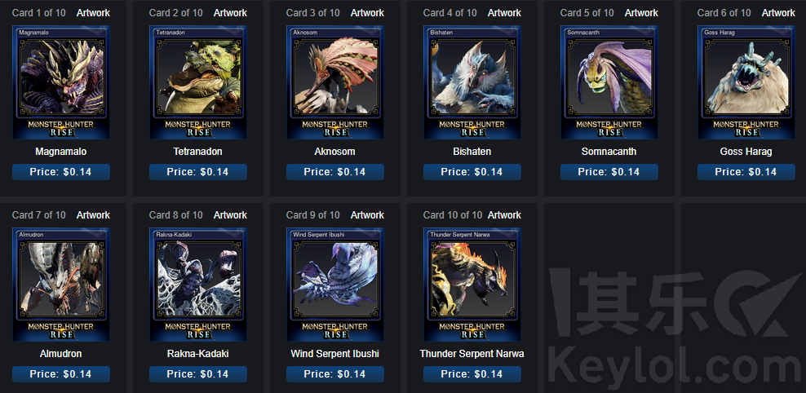The width and height of the screenshot is (806, 393).
Task: Click the Rakna-Kadaki price button
Action: click(x=198, y=374)
